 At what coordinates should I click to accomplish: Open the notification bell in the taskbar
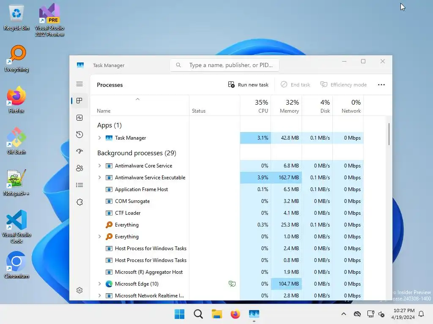click(422, 314)
